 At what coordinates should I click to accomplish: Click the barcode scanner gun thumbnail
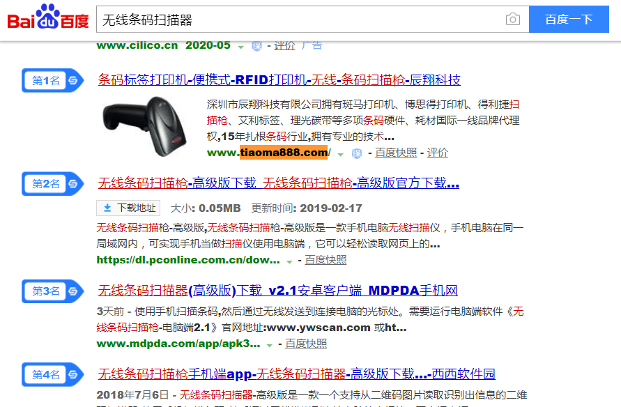tap(144, 126)
